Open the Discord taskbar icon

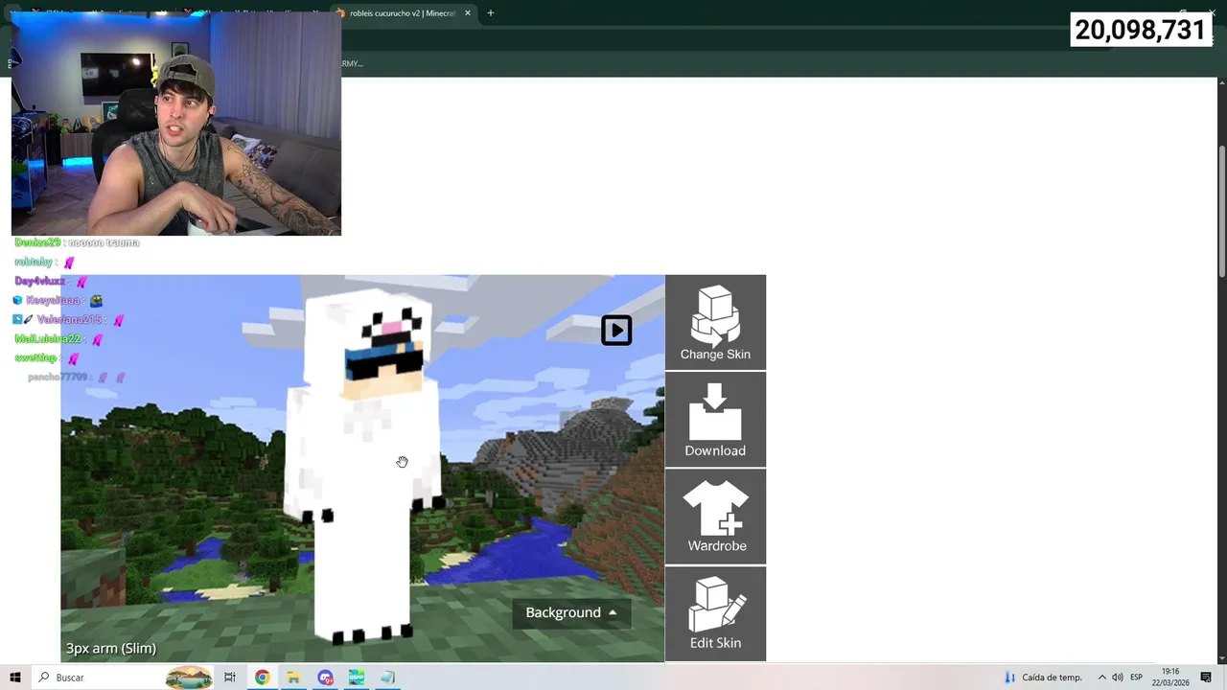[325, 678]
